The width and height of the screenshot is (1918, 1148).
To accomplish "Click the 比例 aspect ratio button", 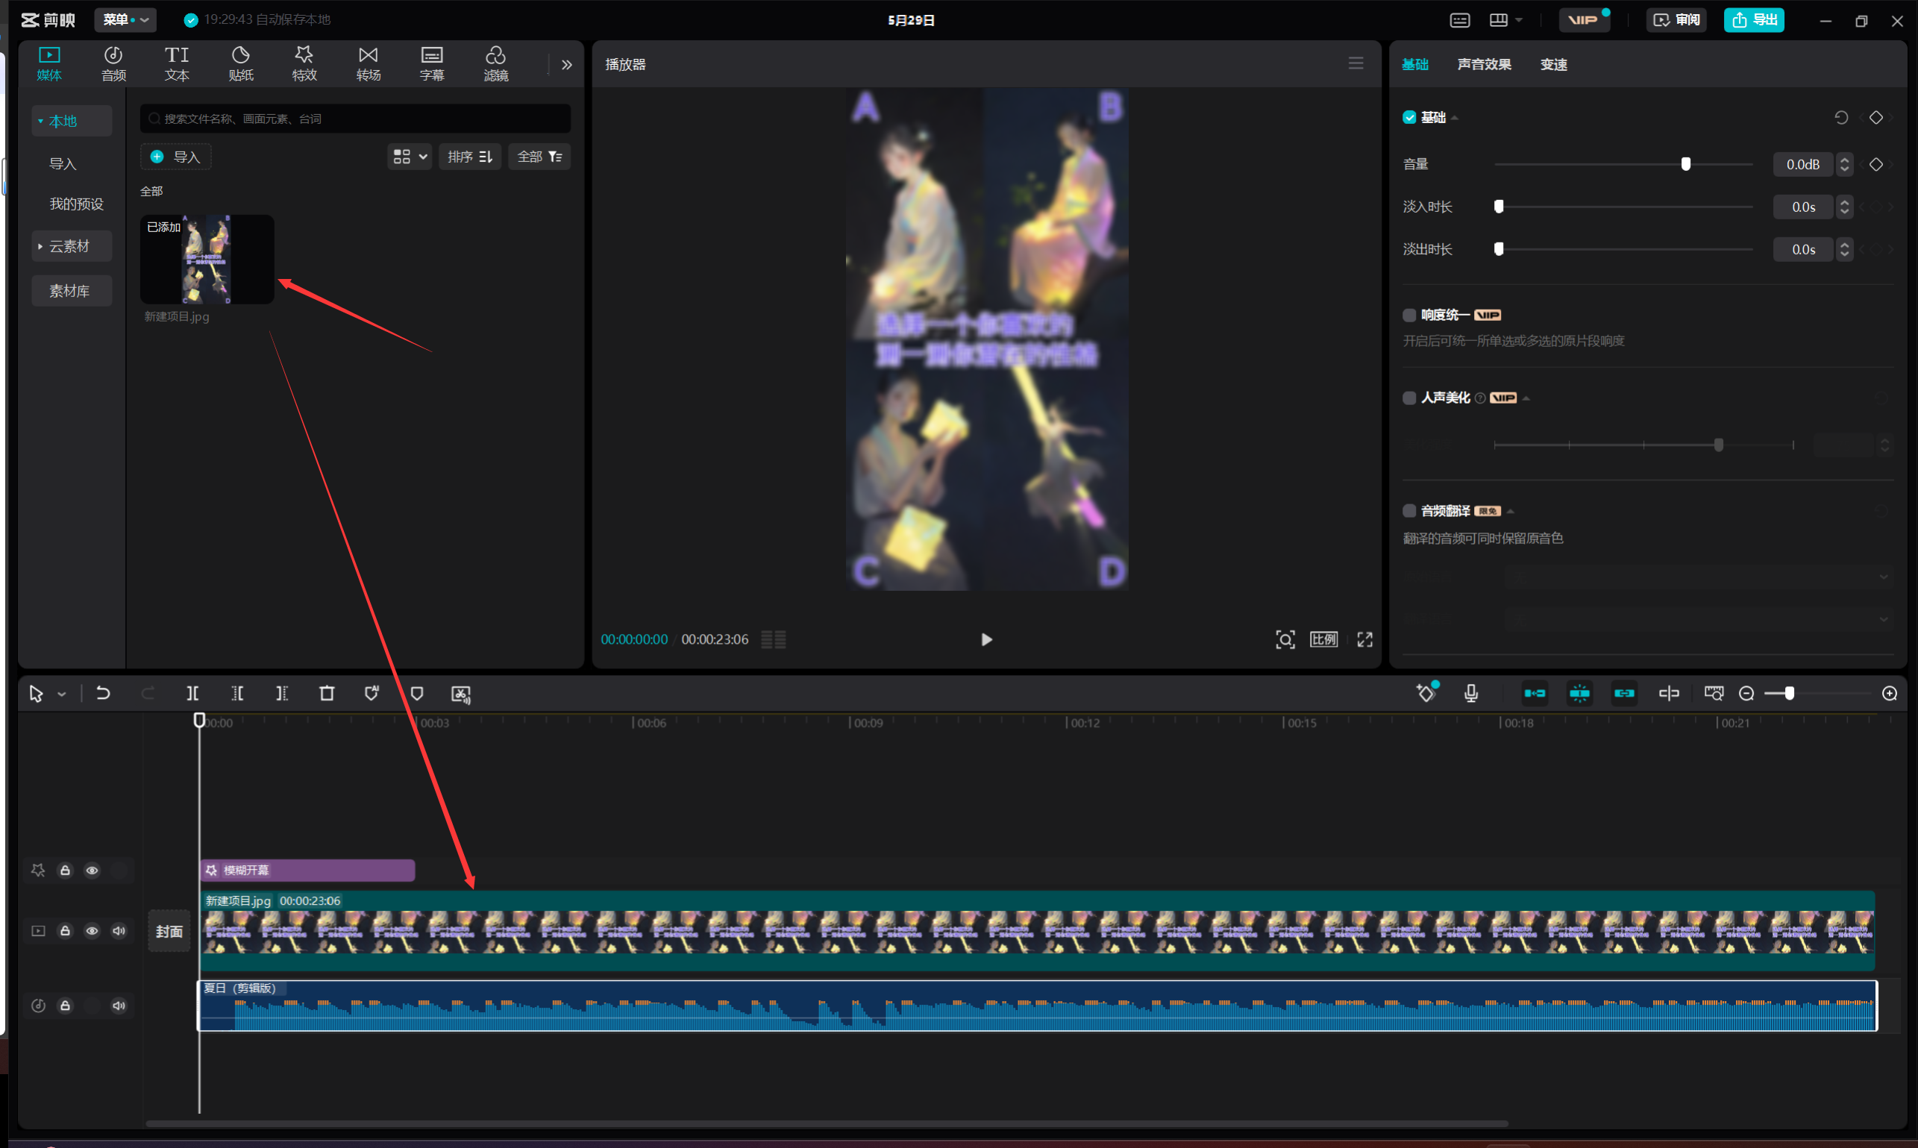I will [x=1323, y=639].
